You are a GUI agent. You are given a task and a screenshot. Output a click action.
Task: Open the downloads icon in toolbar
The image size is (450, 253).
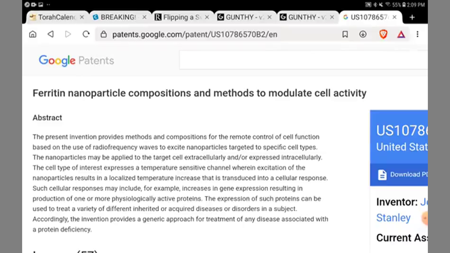[363, 34]
